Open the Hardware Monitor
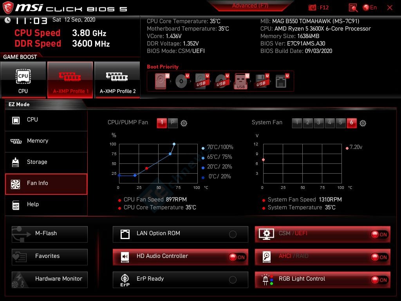 50,280
